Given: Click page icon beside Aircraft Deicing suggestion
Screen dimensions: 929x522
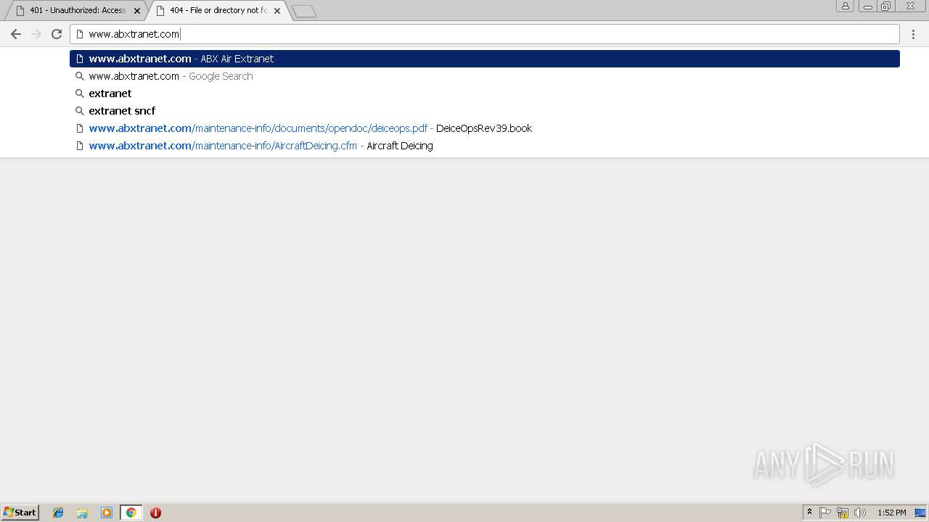Looking at the screenshot, I should point(80,146).
